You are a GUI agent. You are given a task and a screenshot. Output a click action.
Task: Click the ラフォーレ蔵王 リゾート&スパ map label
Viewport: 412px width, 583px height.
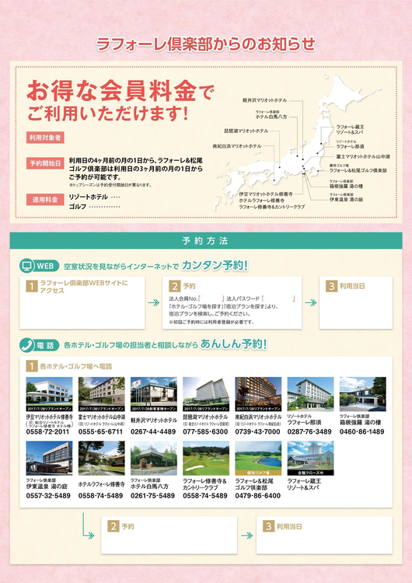(350, 129)
